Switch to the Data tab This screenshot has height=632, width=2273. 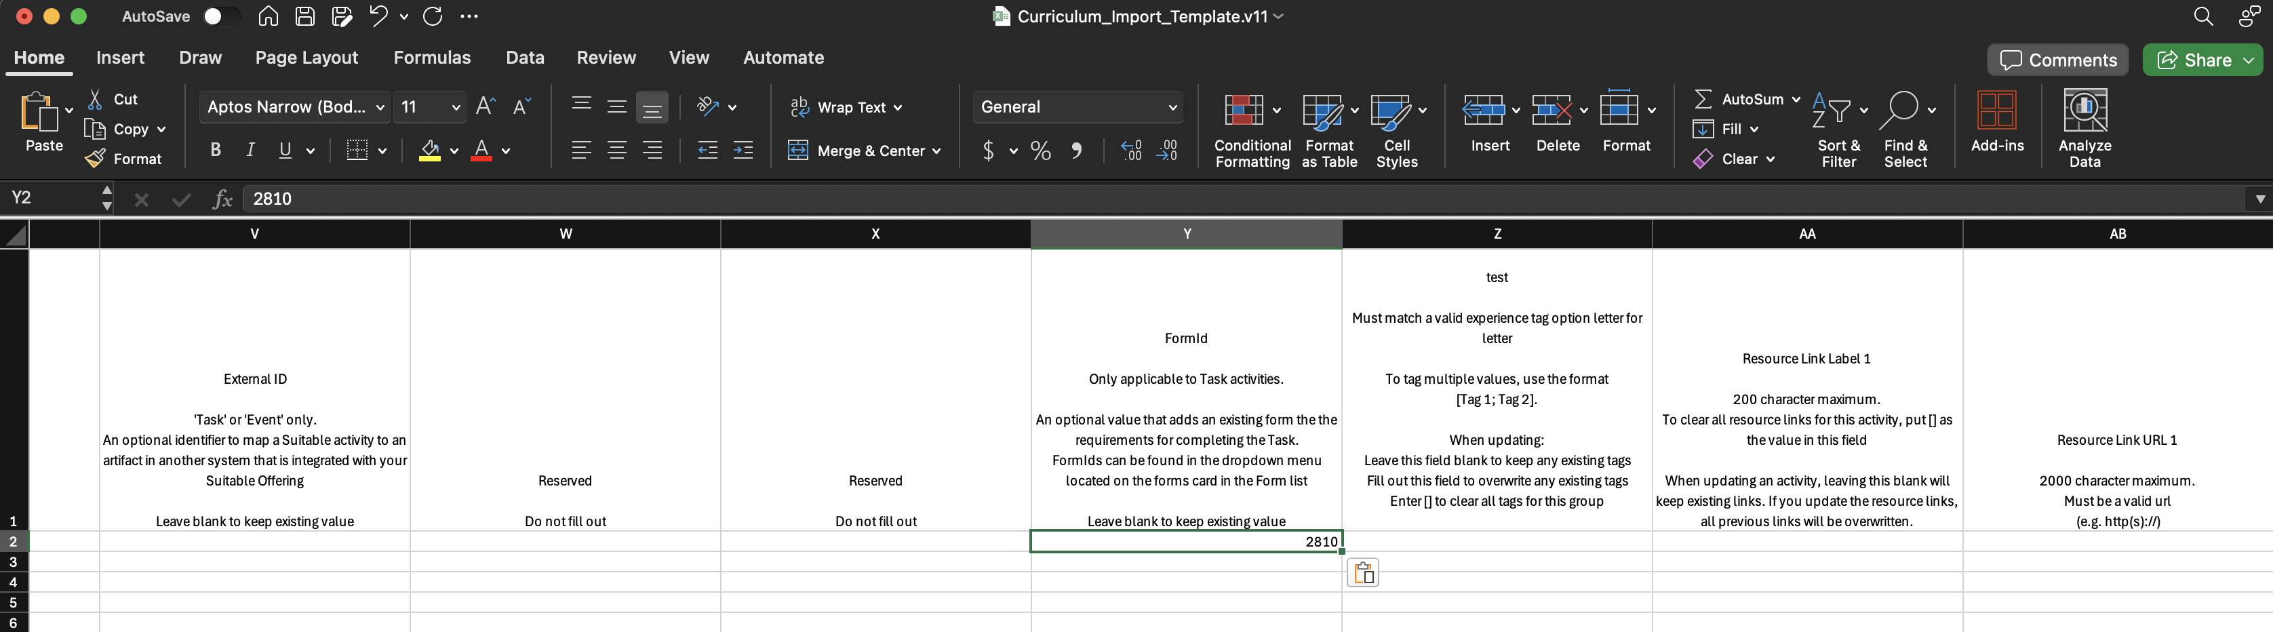click(x=525, y=58)
